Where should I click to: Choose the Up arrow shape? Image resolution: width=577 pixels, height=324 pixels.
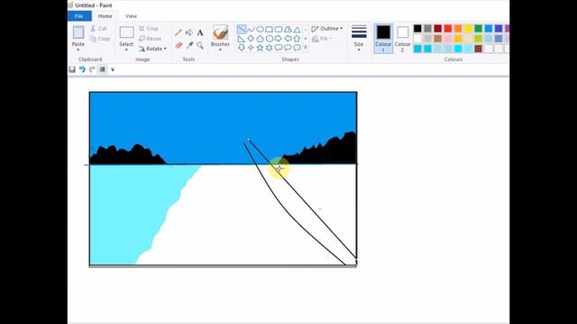[297, 39]
